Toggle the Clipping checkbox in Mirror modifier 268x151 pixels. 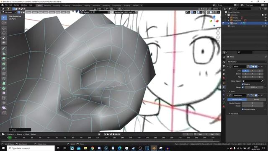point(243,84)
